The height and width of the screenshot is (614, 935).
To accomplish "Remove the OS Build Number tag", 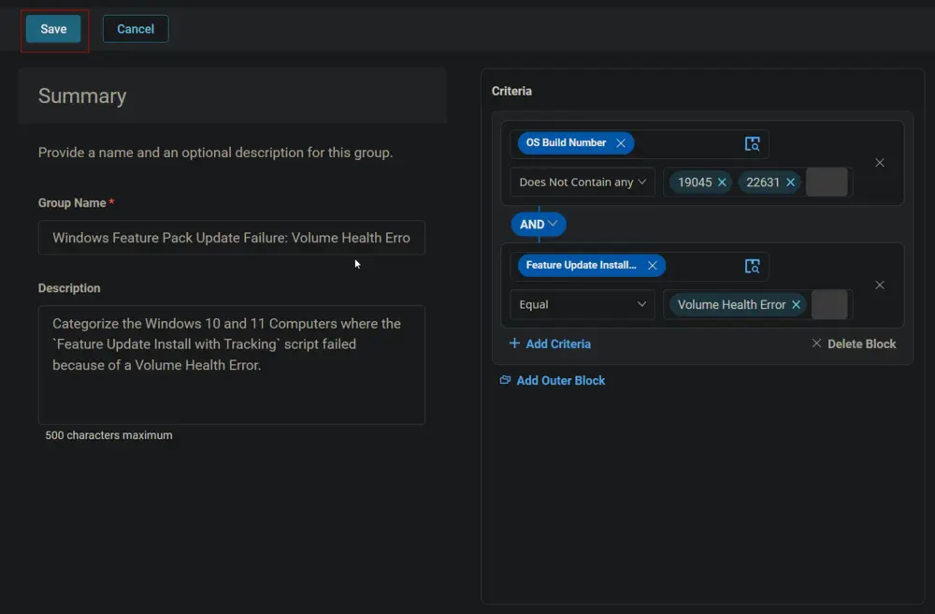I will pyautogui.click(x=620, y=143).
